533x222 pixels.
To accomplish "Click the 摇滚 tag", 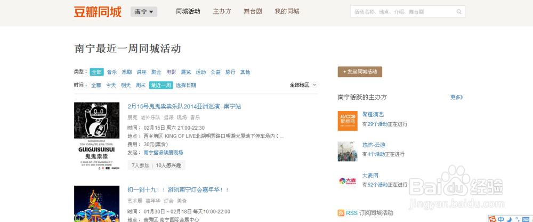I will coord(168,117).
